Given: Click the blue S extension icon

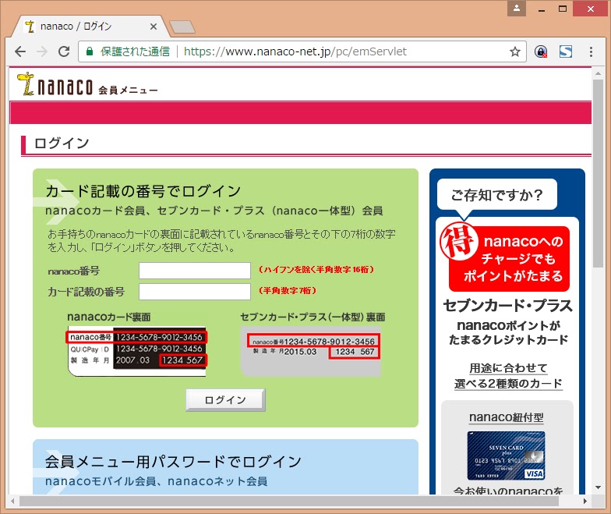Looking at the screenshot, I should (566, 51).
